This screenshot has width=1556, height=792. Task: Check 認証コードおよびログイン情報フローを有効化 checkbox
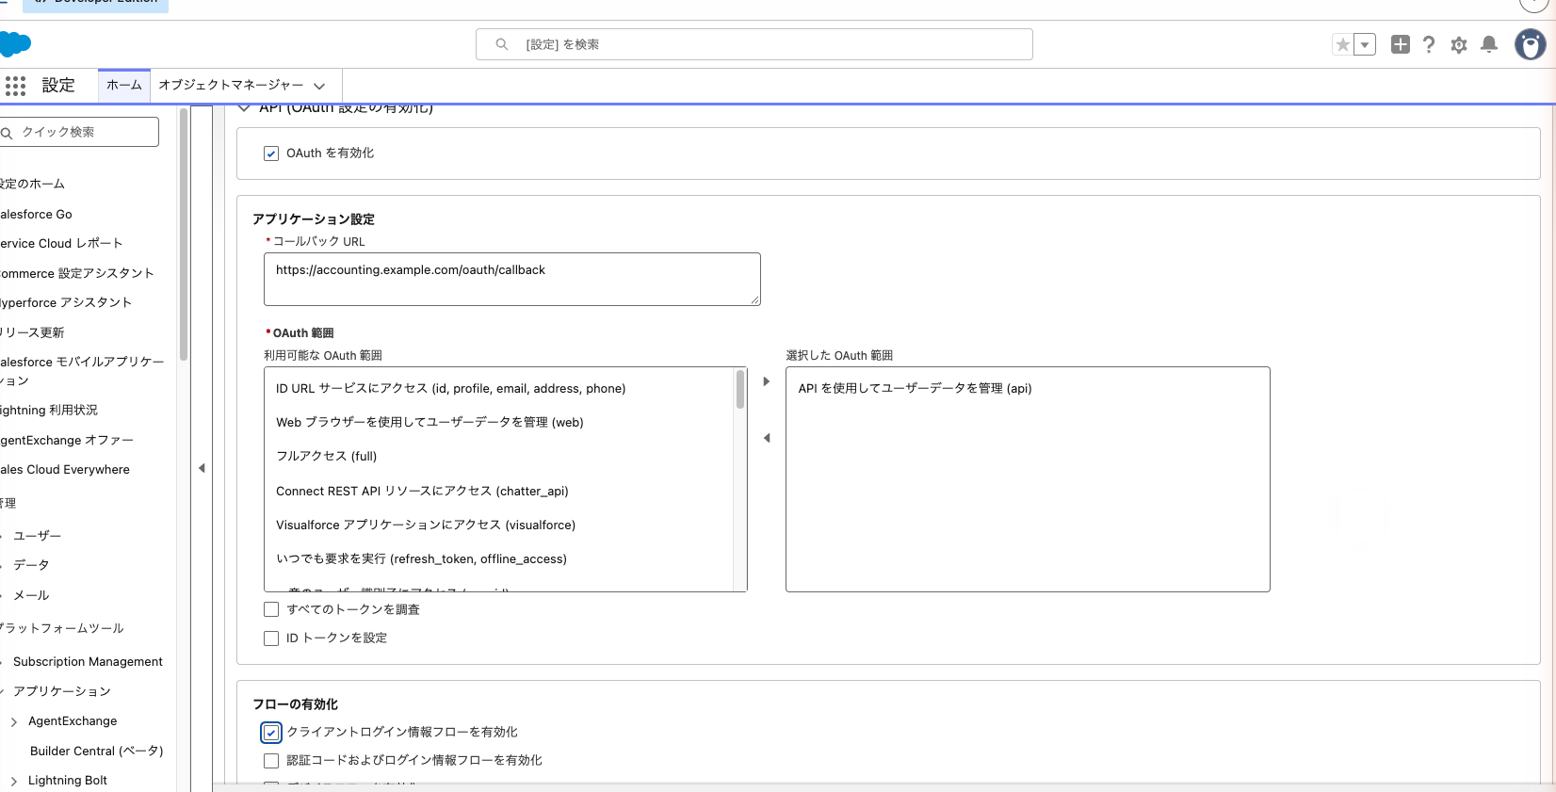click(271, 760)
